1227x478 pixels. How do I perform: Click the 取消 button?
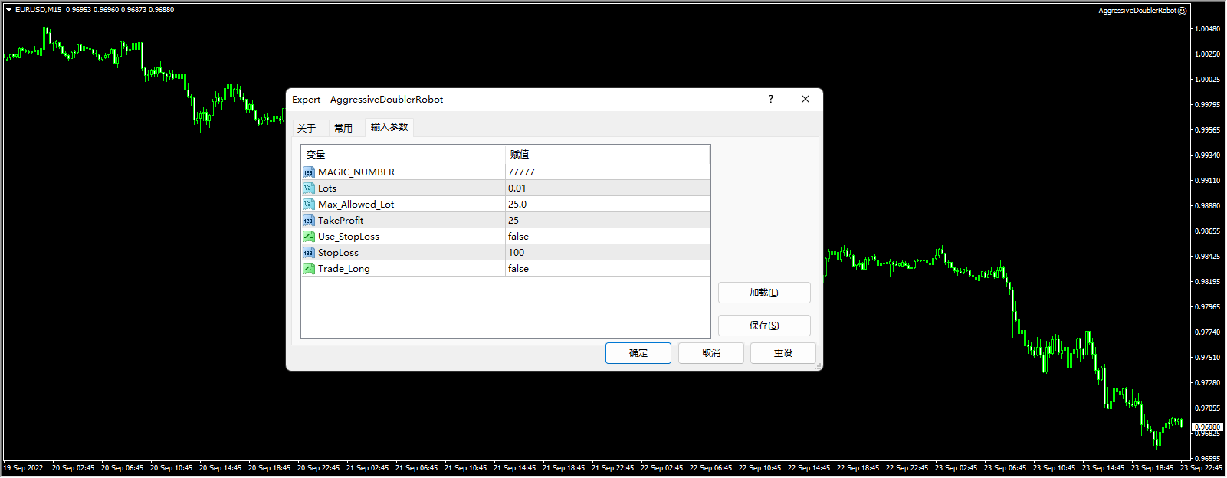pos(710,353)
